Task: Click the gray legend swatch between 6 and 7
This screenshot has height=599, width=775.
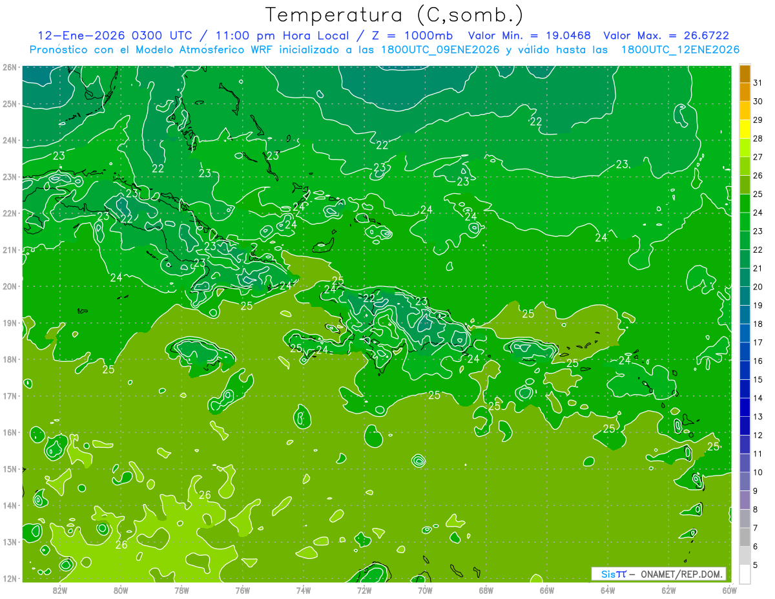Action: 745,537
